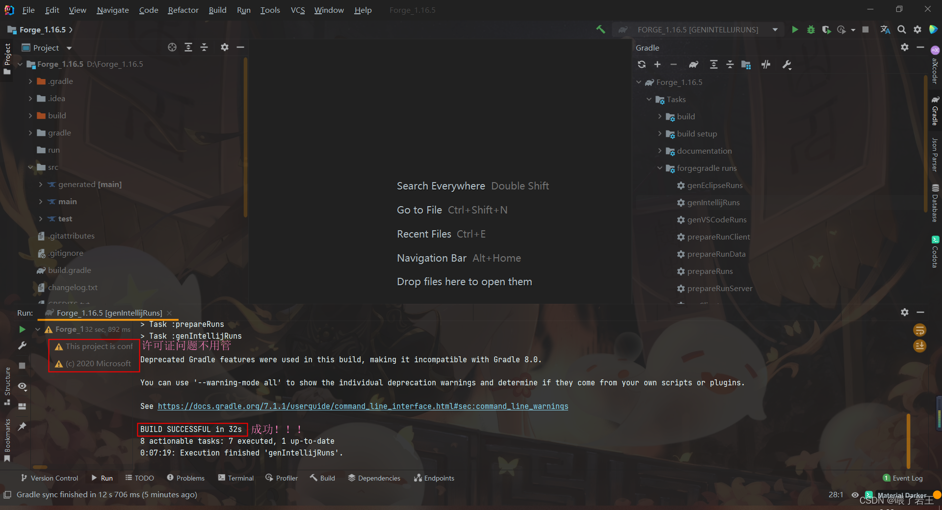Rerun the Gradle task in Run panel
942x510 pixels.
[22, 329]
